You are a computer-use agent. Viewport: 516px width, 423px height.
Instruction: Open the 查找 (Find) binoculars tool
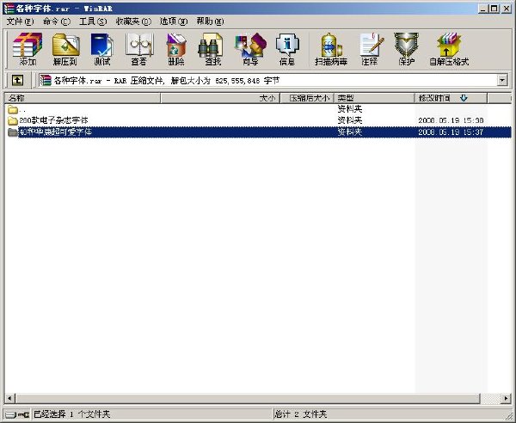pyautogui.click(x=212, y=49)
